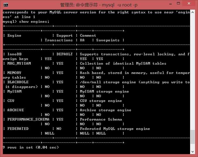The image size is (198, 157).
Task: Click the window title bar text
Action: (99, 5)
